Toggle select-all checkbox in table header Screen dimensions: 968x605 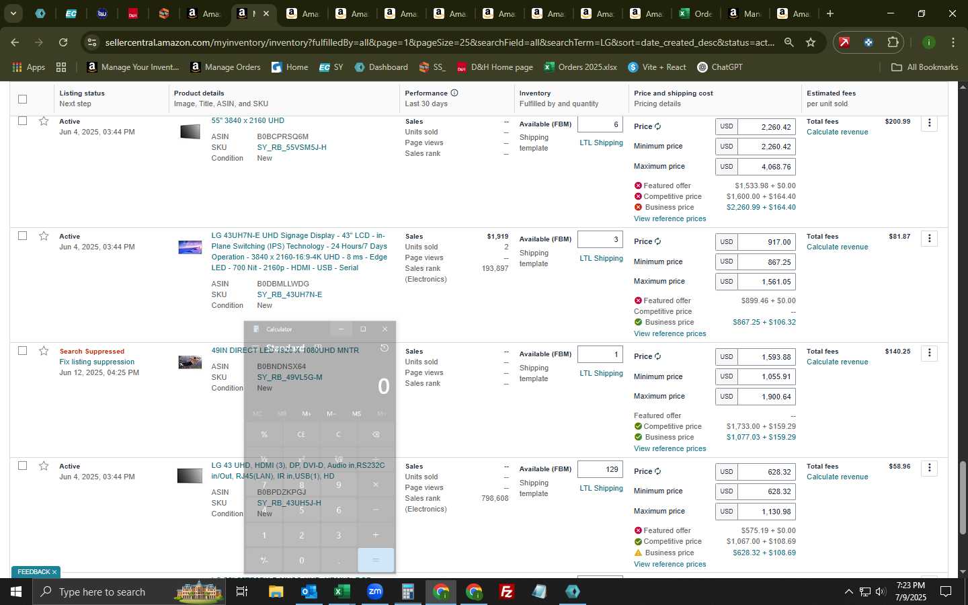point(22,99)
